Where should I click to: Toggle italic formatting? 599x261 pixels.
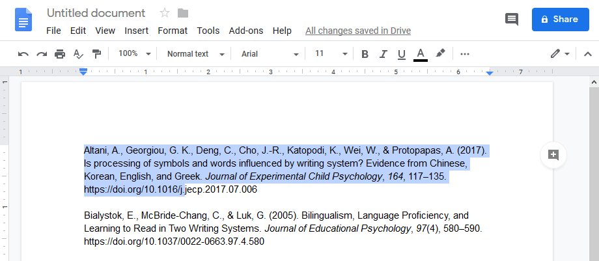tap(383, 54)
